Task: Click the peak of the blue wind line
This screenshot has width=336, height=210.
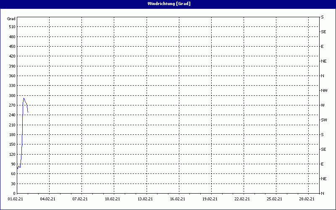Action: (24, 98)
